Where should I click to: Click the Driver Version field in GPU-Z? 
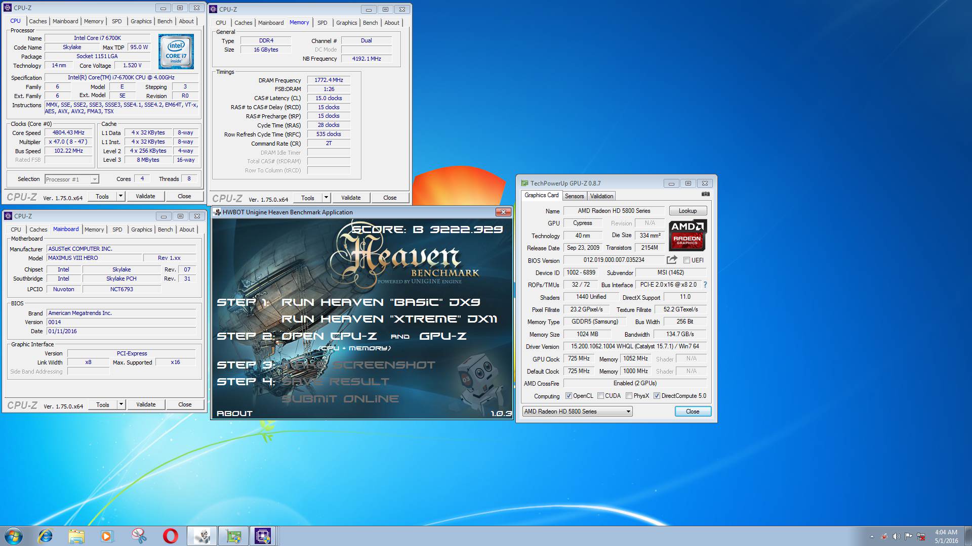[635, 346]
